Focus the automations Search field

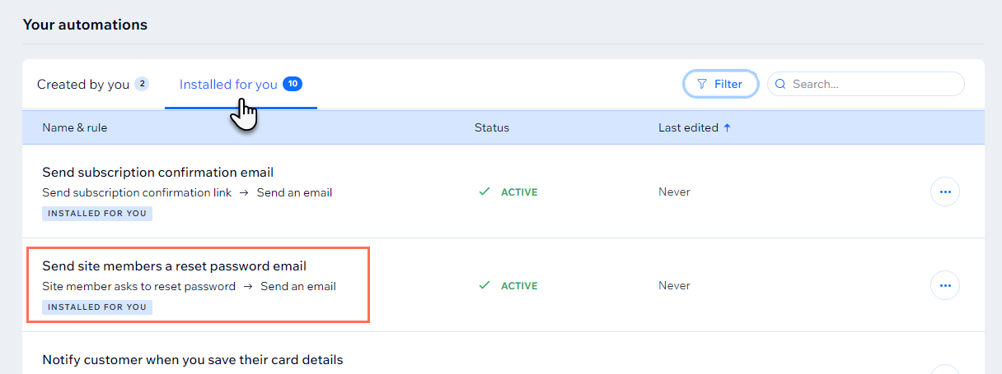coord(865,84)
